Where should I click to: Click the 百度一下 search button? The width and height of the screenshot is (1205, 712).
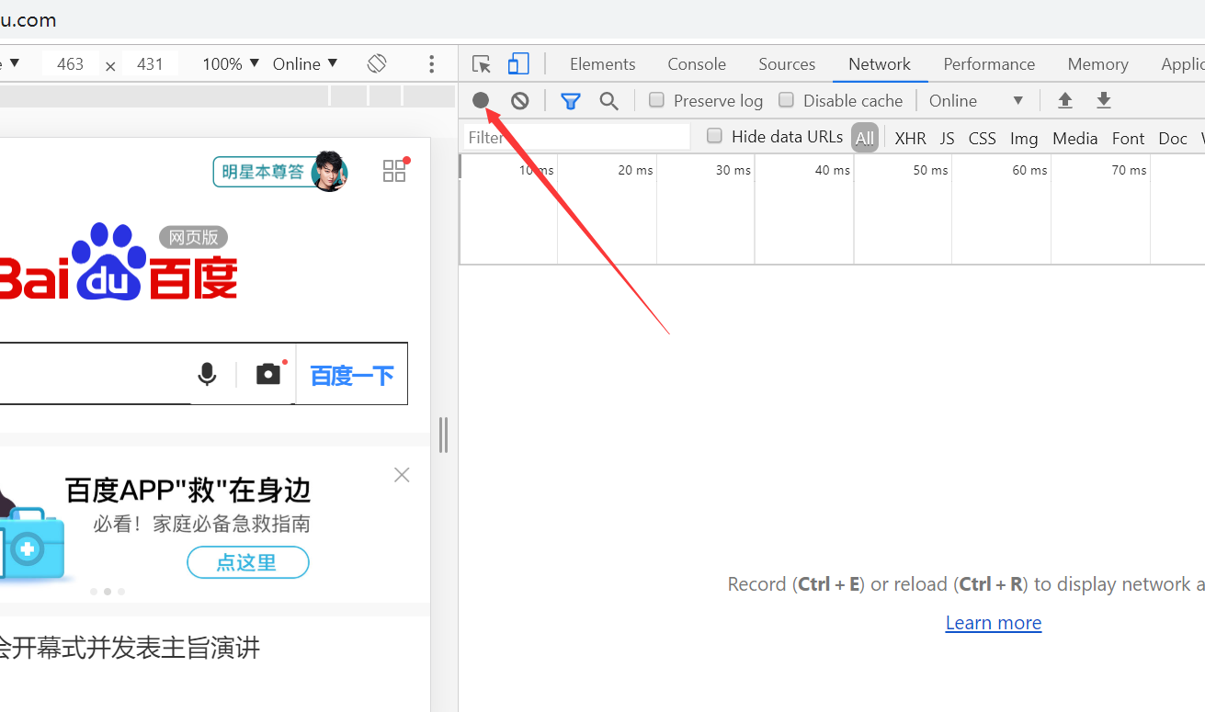352,375
